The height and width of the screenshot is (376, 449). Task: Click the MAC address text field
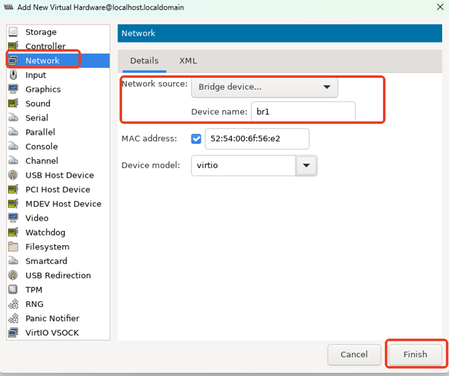click(257, 139)
